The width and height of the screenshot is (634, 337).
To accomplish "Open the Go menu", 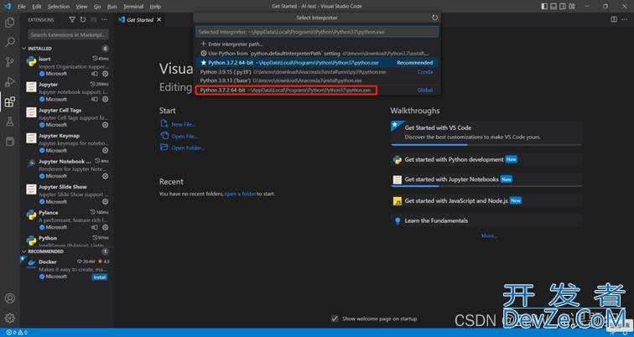I will point(97,7).
